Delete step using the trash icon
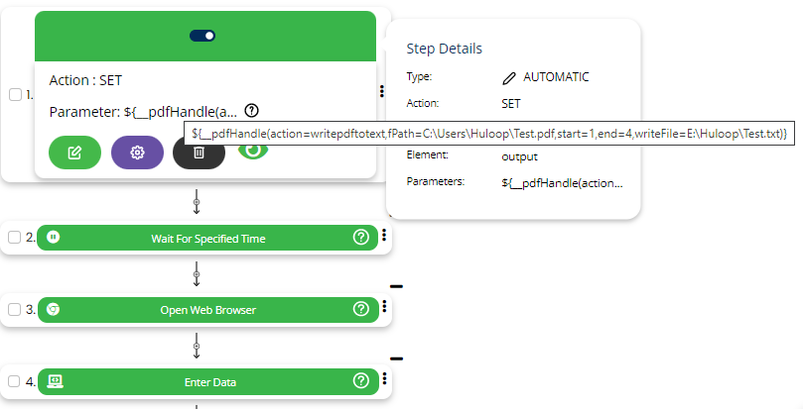803x409 pixels. [199, 153]
